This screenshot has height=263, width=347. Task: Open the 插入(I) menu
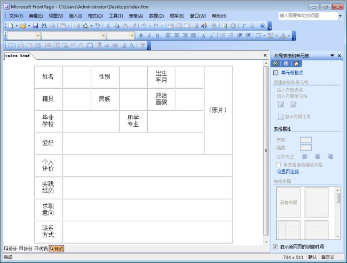click(76, 16)
